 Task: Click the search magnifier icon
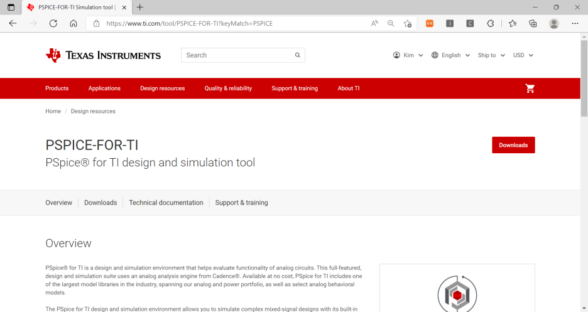[297, 55]
